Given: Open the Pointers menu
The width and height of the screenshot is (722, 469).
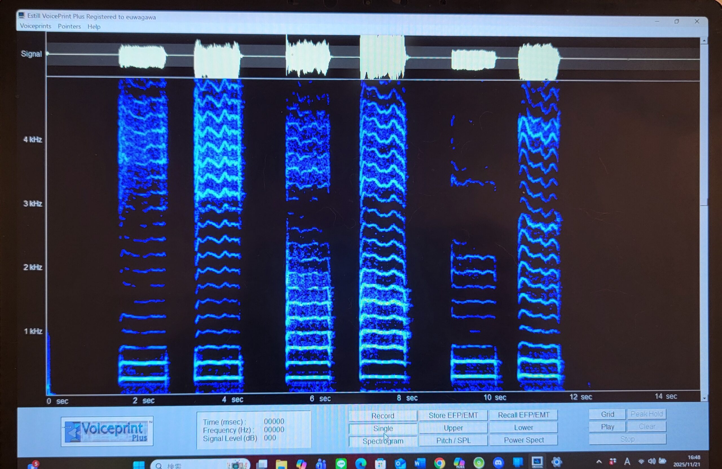Looking at the screenshot, I should tap(69, 27).
